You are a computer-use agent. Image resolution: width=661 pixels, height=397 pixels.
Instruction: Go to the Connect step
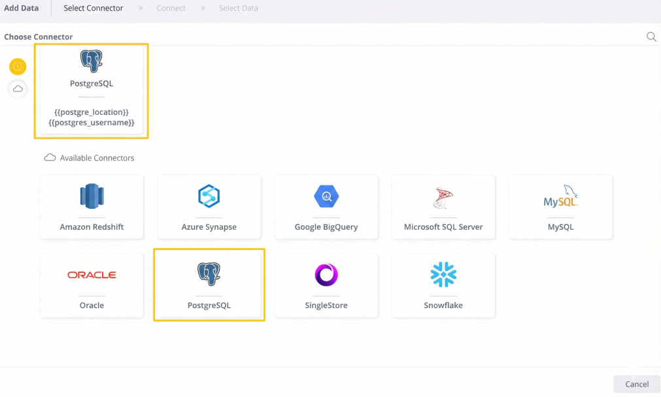171,8
